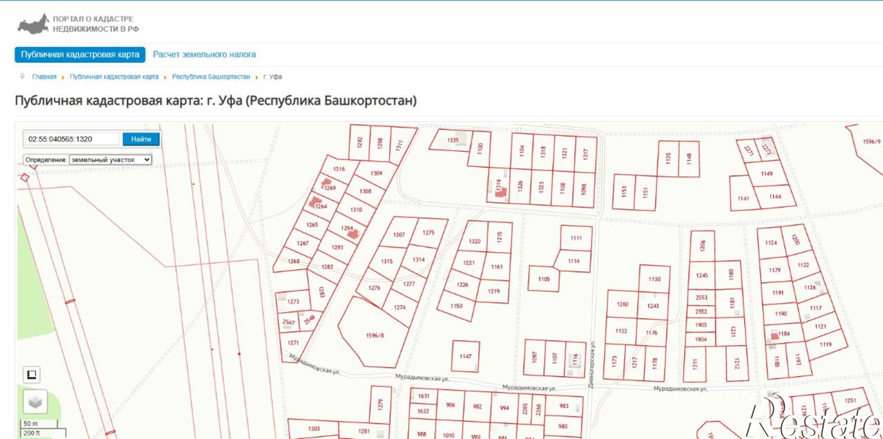This screenshot has width=883, height=439.
Task: Click parcel 1265 on the map
Action: point(312,225)
